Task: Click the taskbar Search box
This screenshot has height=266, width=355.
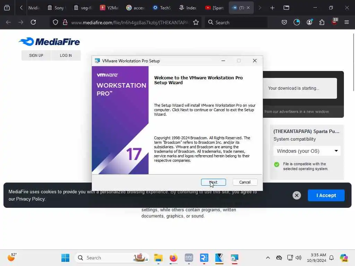Action: click(112, 258)
